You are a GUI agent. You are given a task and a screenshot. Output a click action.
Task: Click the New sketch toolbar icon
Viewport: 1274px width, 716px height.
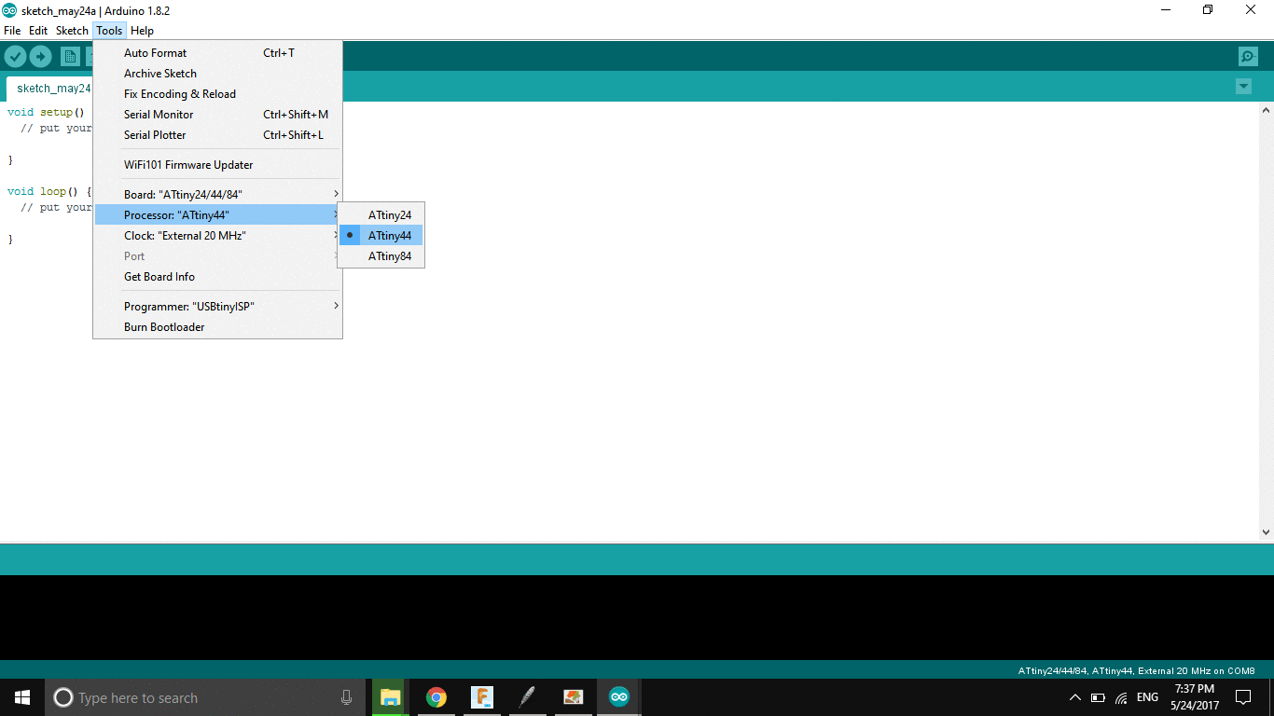tap(70, 57)
